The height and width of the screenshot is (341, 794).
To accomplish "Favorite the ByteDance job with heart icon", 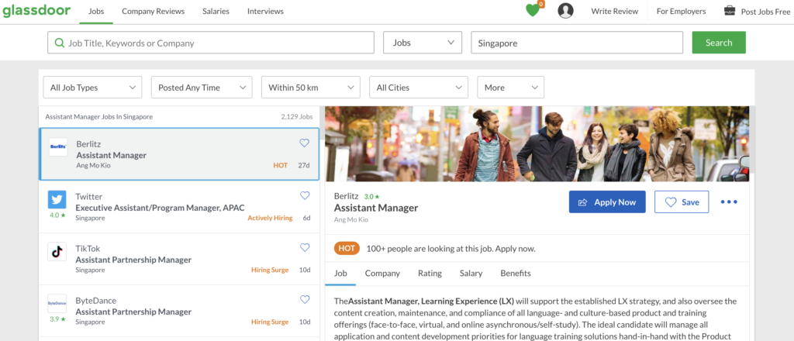I will 305,299.
